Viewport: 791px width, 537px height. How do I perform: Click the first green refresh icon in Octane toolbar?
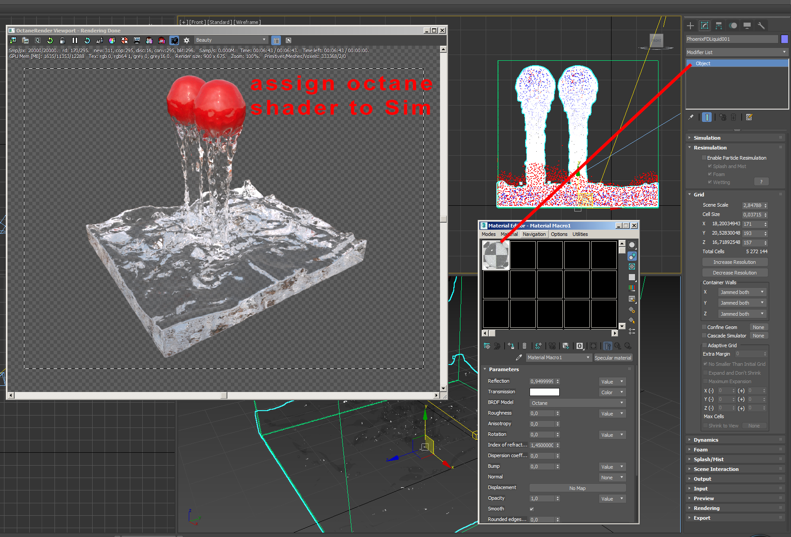pyautogui.click(x=50, y=40)
